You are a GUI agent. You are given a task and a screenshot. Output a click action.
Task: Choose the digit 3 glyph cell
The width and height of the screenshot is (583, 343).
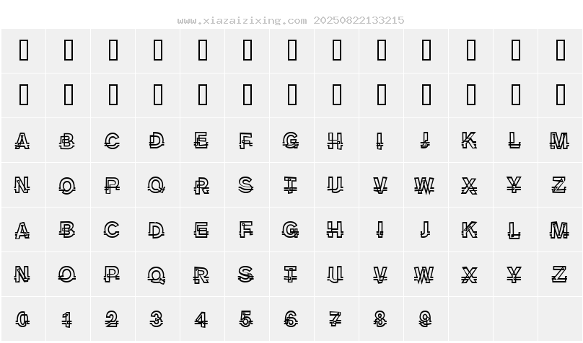click(157, 319)
